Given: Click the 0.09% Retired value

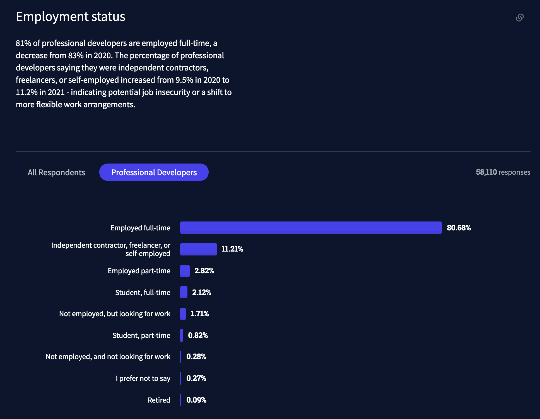Looking at the screenshot, I should click(x=196, y=400).
